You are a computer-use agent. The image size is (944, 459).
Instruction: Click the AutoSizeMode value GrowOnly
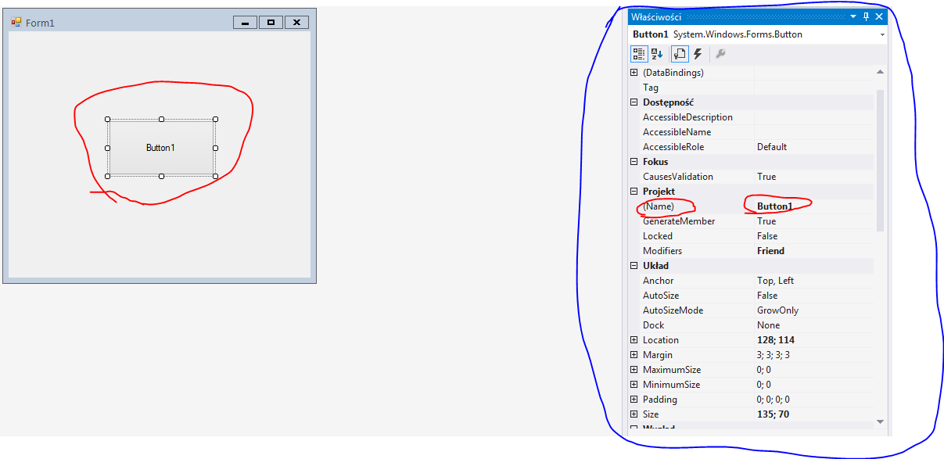coord(778,310)
